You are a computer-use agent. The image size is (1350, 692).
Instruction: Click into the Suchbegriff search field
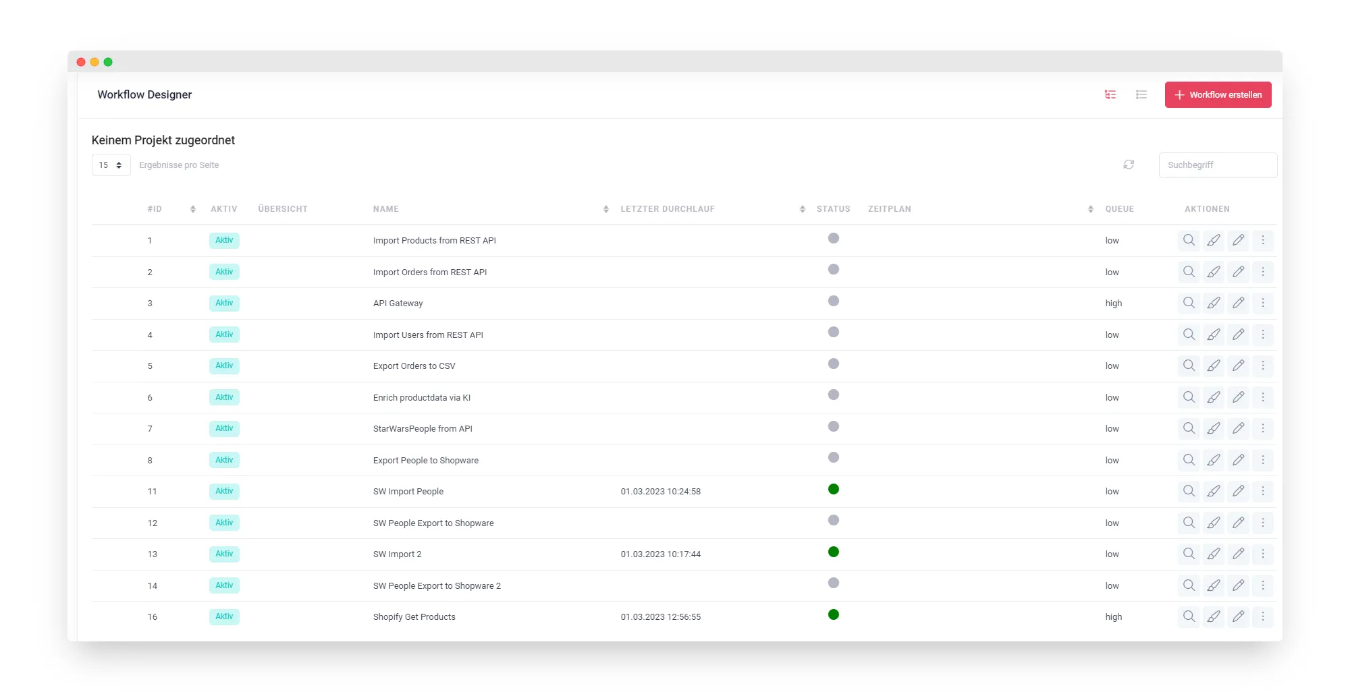pos(1218,165)
